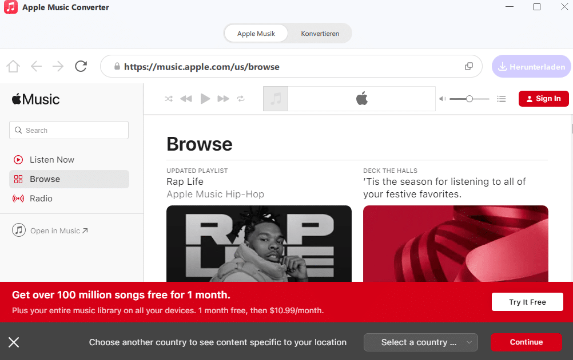Viewport: 573px width, 360px height.
Task: Click the Apple logo in the player display
Action: pyautogui.click(x=362, y=99)
